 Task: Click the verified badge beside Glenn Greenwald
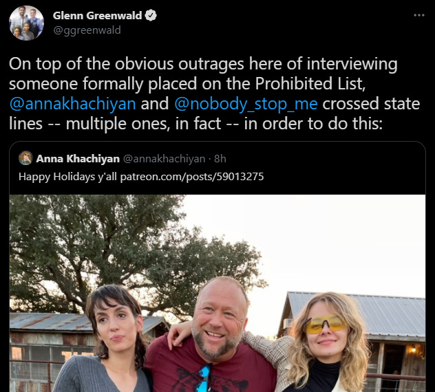[151, 16]
